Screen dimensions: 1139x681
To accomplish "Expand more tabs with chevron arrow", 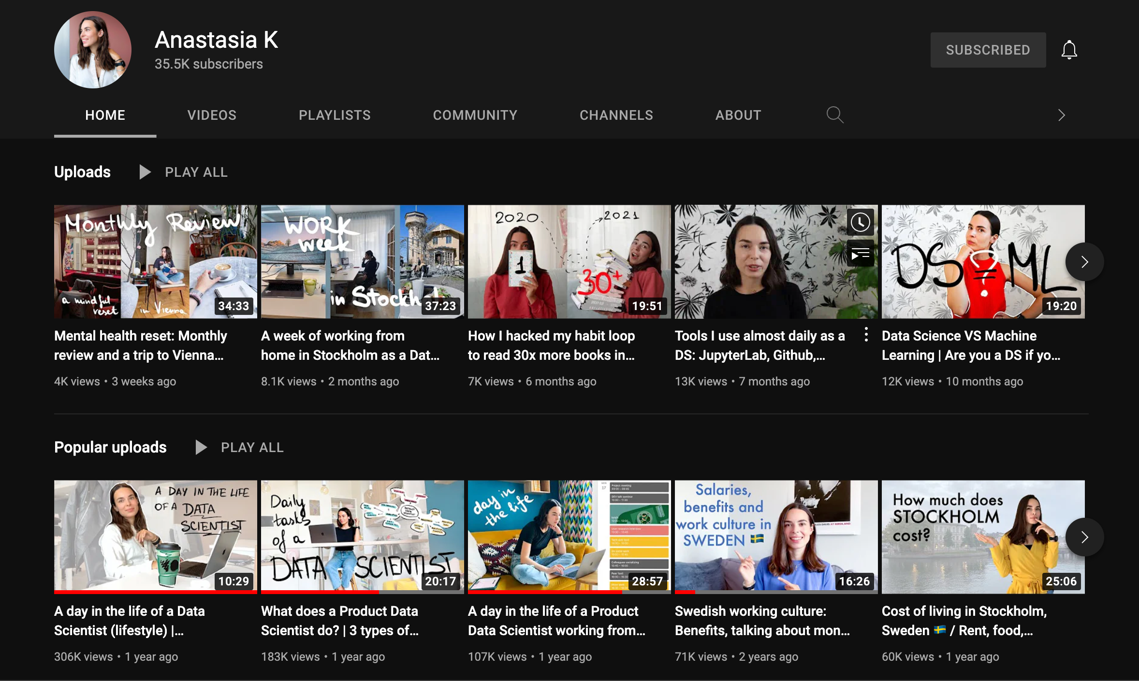I will 1061,115.
